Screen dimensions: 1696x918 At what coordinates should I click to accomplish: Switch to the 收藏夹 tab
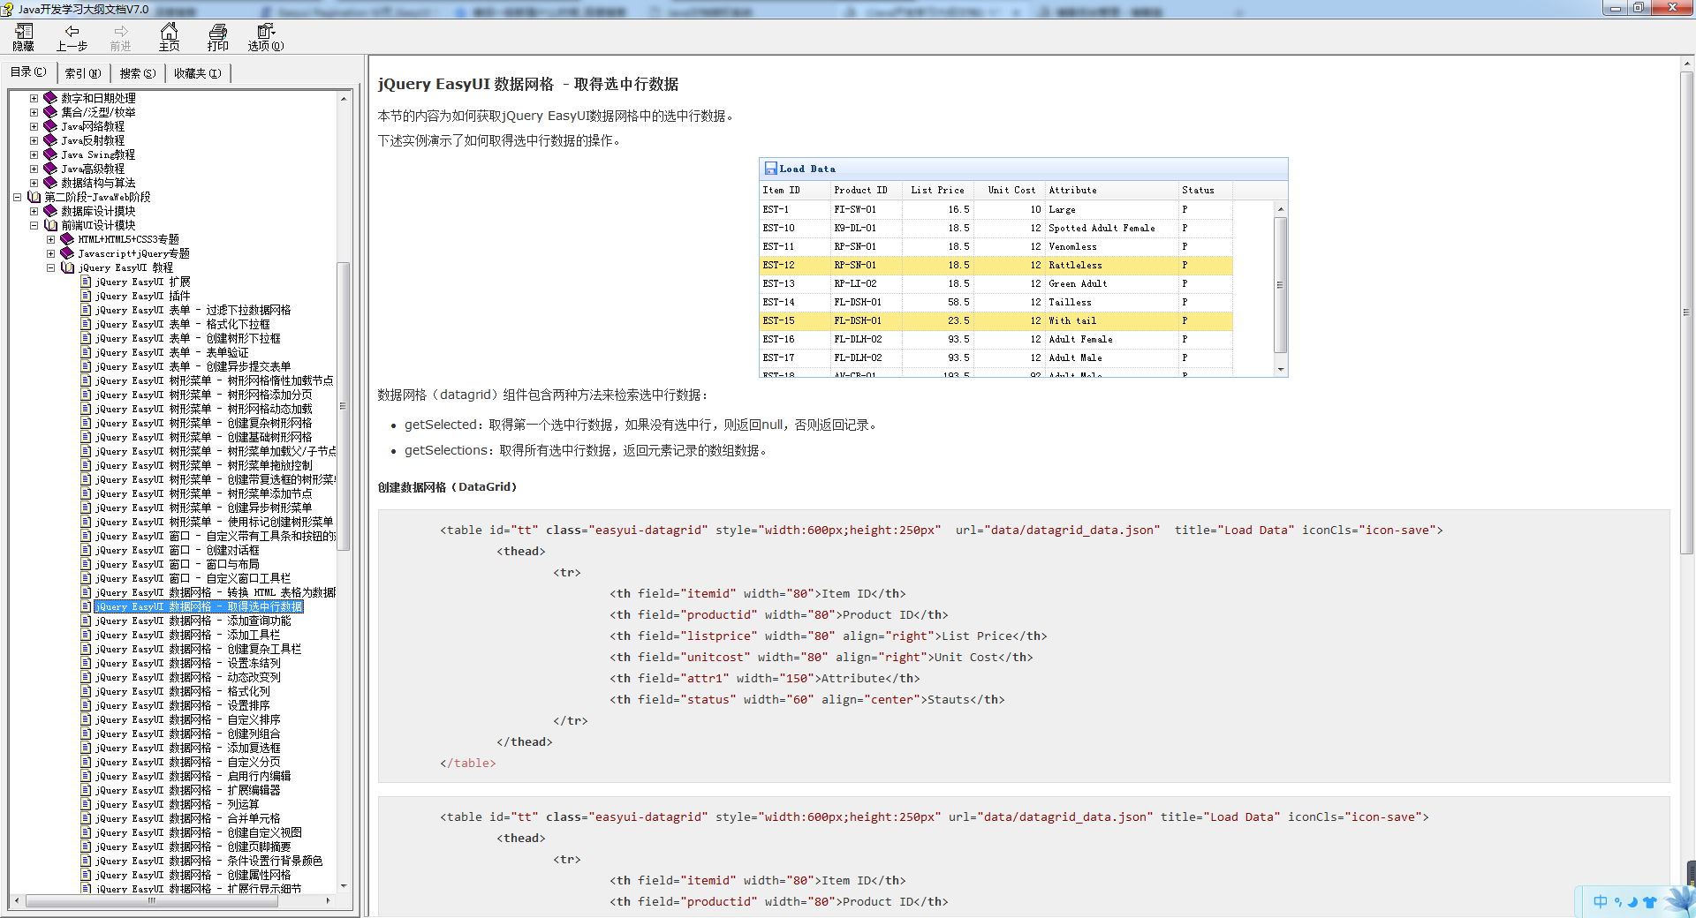pyautogui.click(x=197, y=73)
